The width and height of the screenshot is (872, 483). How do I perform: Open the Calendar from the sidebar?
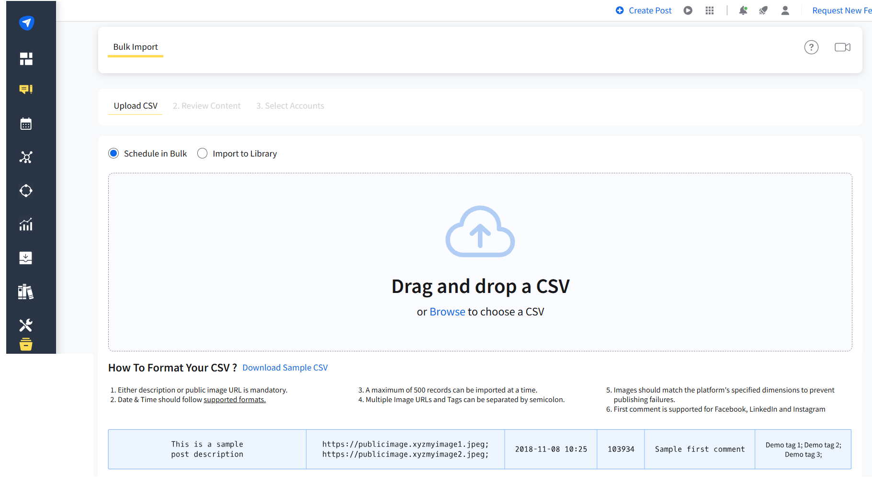(x=25, y=124)
